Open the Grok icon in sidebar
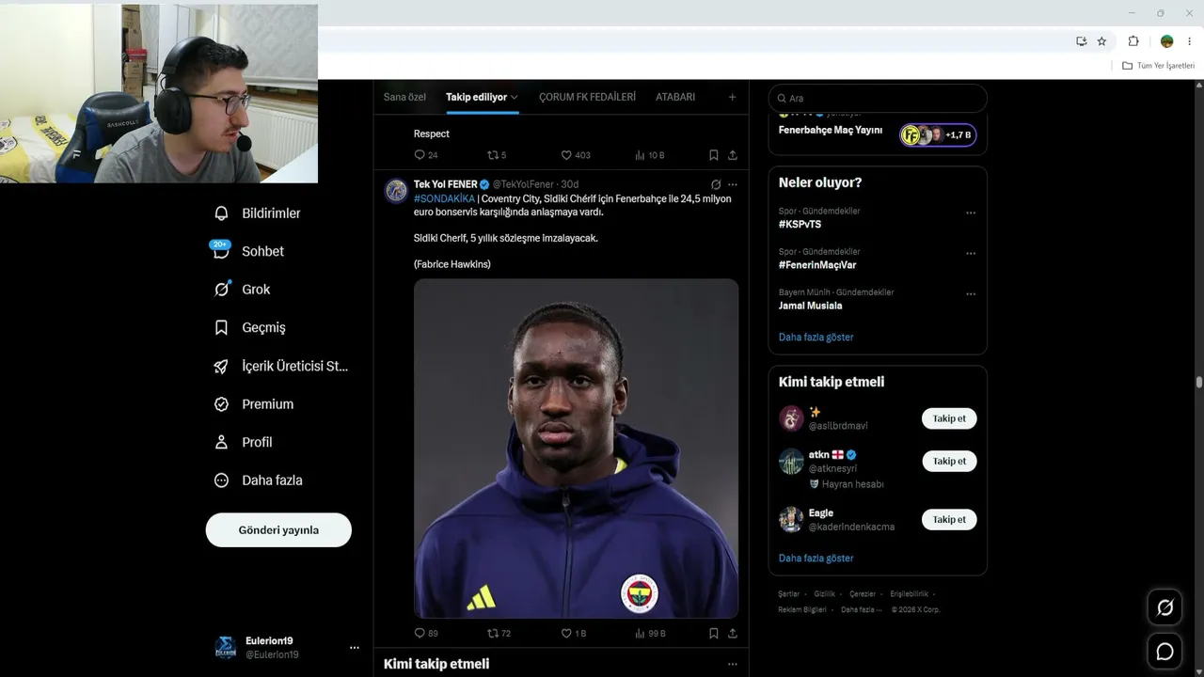 click(221, 290)
